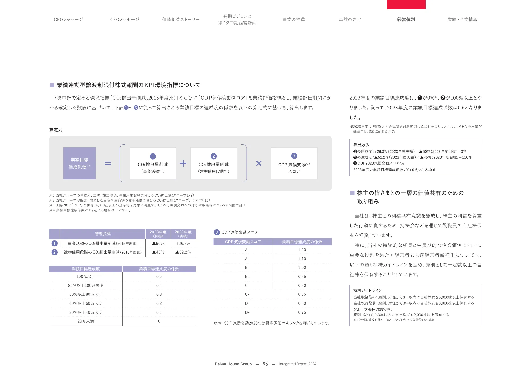Click coefficient value 0.5
Screen dimensions: 531x375
coord(159,276)
